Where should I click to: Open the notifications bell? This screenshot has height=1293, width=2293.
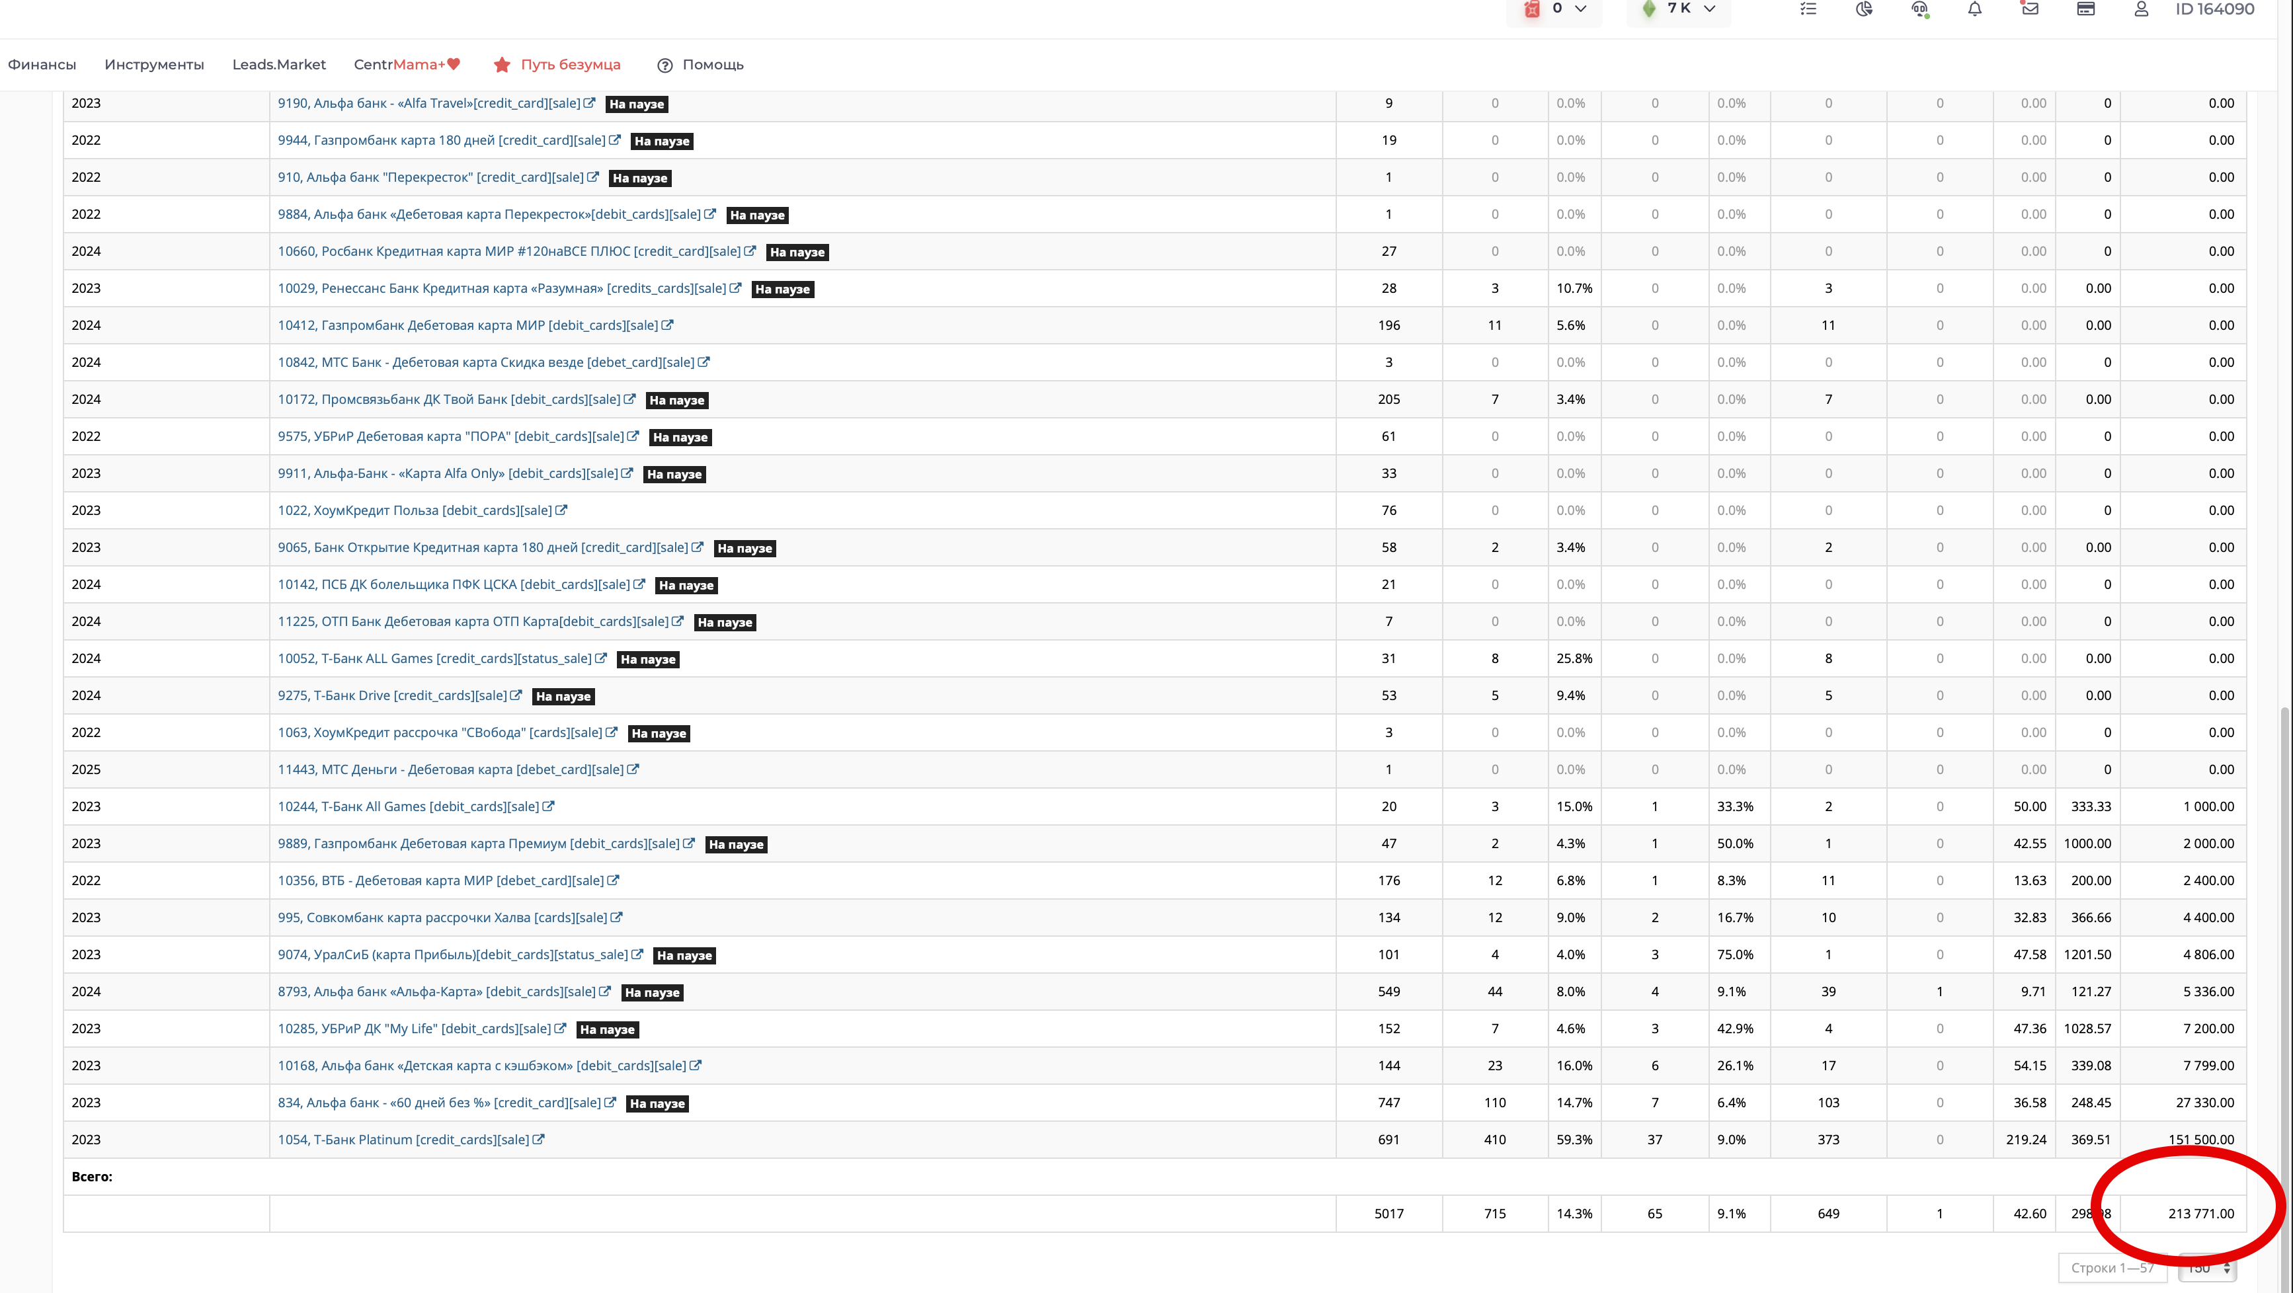(1974, 9)
